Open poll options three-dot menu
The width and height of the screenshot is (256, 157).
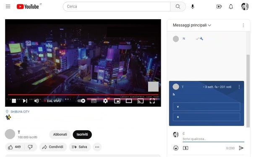point(239,87)
